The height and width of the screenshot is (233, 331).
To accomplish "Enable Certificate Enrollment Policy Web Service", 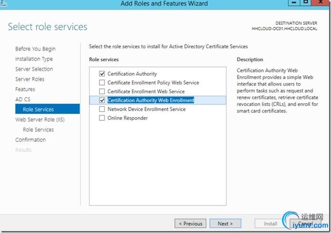I will click(102, 83).
